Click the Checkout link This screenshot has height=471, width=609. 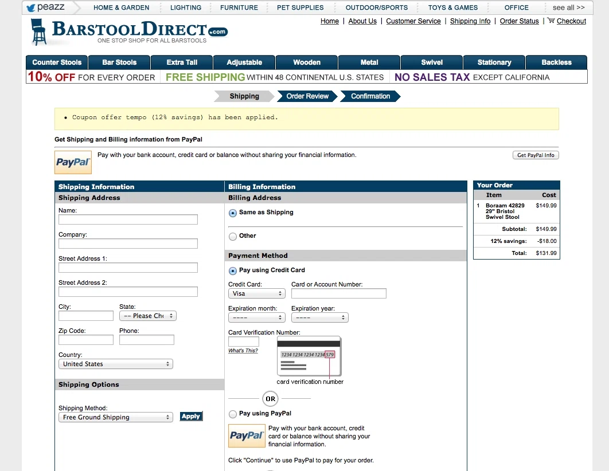(571, 21)
